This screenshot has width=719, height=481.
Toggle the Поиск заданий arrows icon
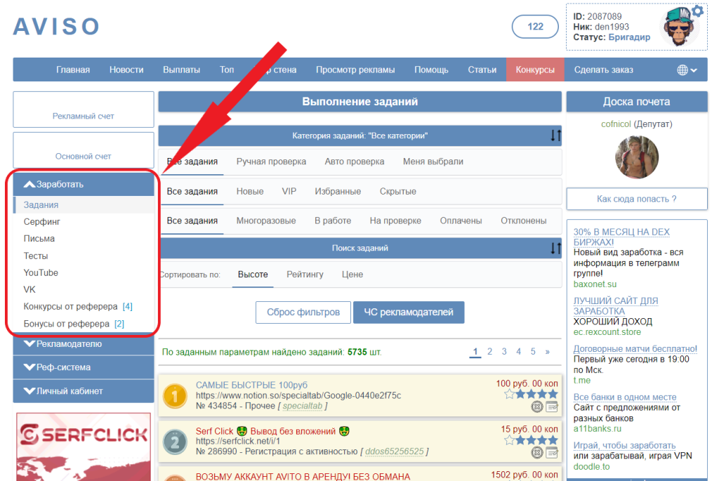pos(555,248)
